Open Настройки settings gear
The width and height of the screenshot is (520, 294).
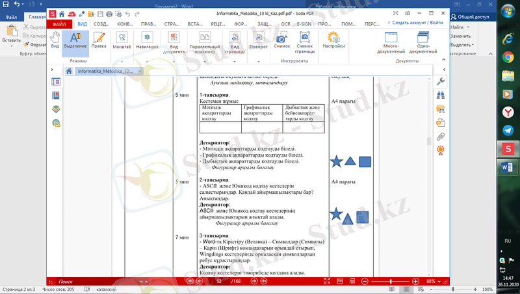(333, 40)
